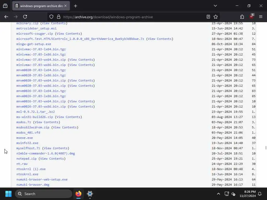Go back using the browser back arrow
Viewport: 267px width, 200px height.
click(x=6, y=17)
